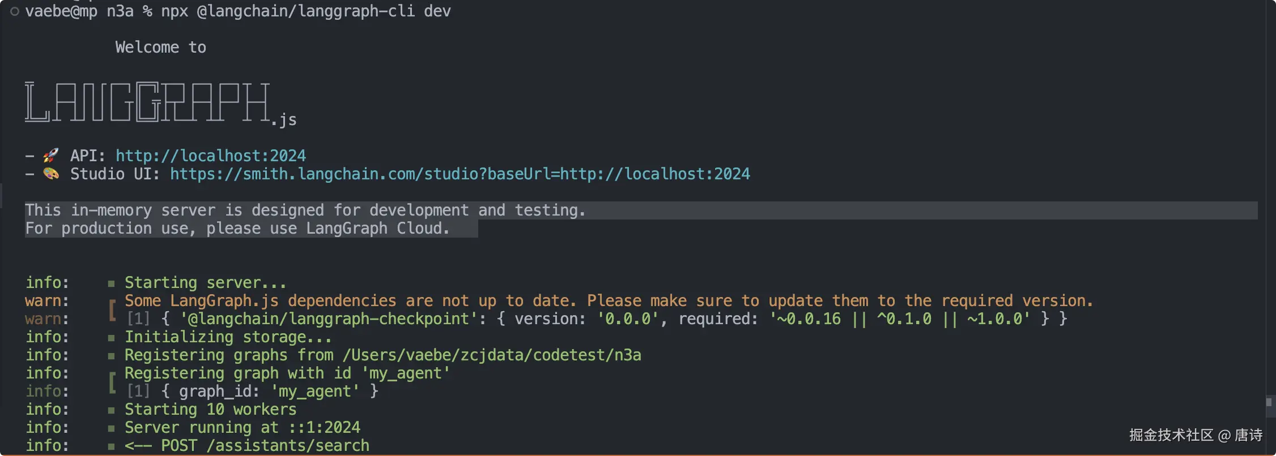
Task: Click the rocket icon beside API
Action: [51, 155]
